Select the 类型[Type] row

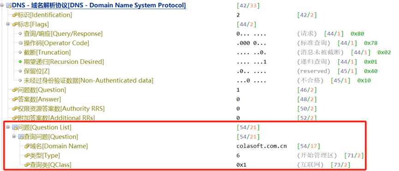(x=45, y=155)
